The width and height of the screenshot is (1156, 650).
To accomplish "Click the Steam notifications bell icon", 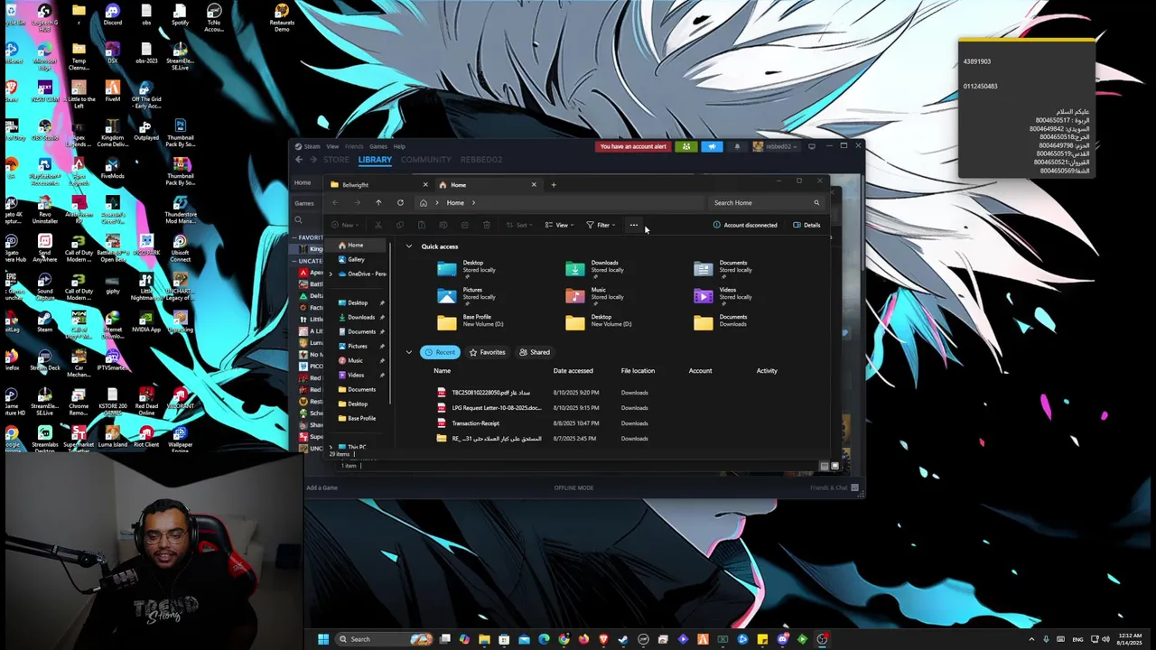I will tap(737, 146).
